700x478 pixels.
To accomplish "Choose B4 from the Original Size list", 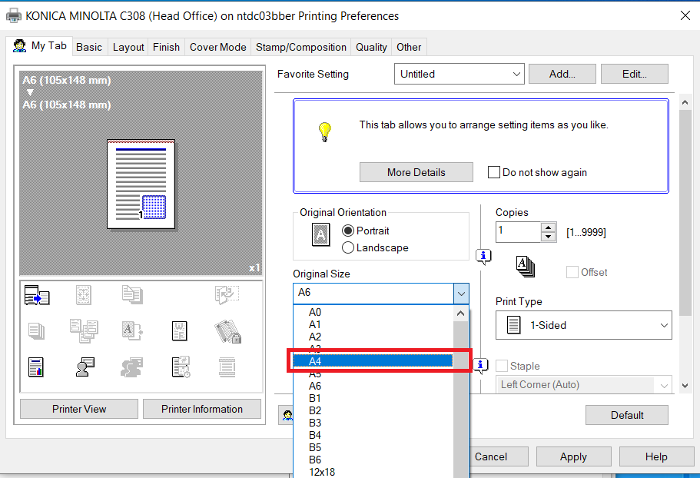I will pyautogui.click(x=373, y=435).
